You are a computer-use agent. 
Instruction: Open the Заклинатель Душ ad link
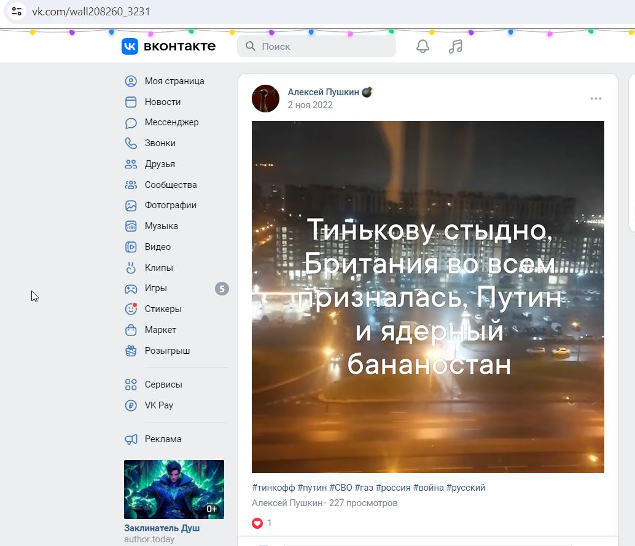coord(162,528)
